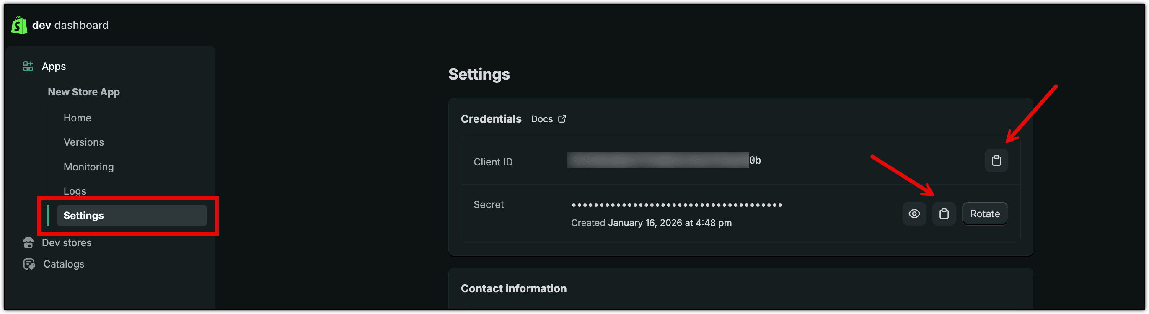Click the Apps grid icon in sidebar
1149x314 pixels.
28,67
